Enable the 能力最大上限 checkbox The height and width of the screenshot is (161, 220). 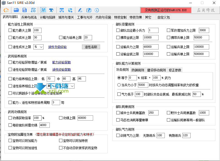pyautogui.click(x=10, y=30)
